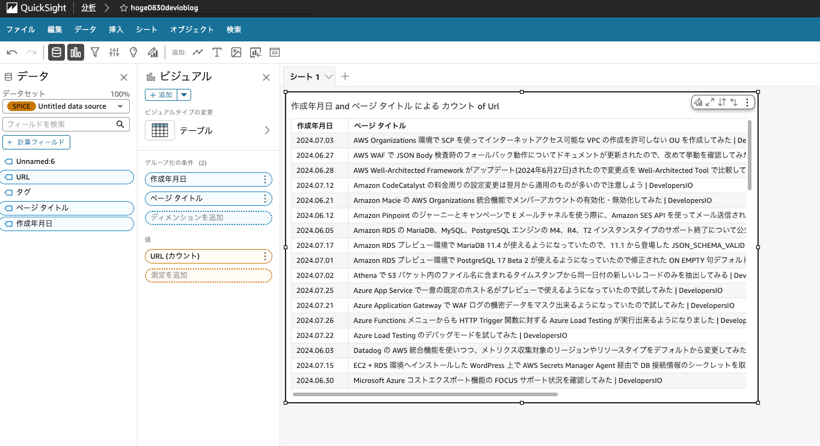Open 作成年月日 field well options dots
This screenshot has height=446, width=820.
265,179
